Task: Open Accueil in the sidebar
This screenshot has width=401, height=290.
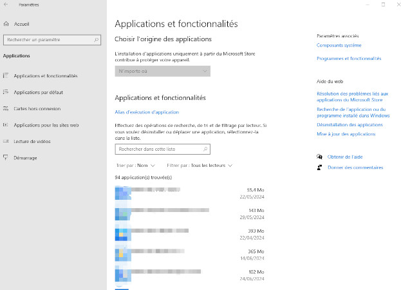Action: coord(21,24)
